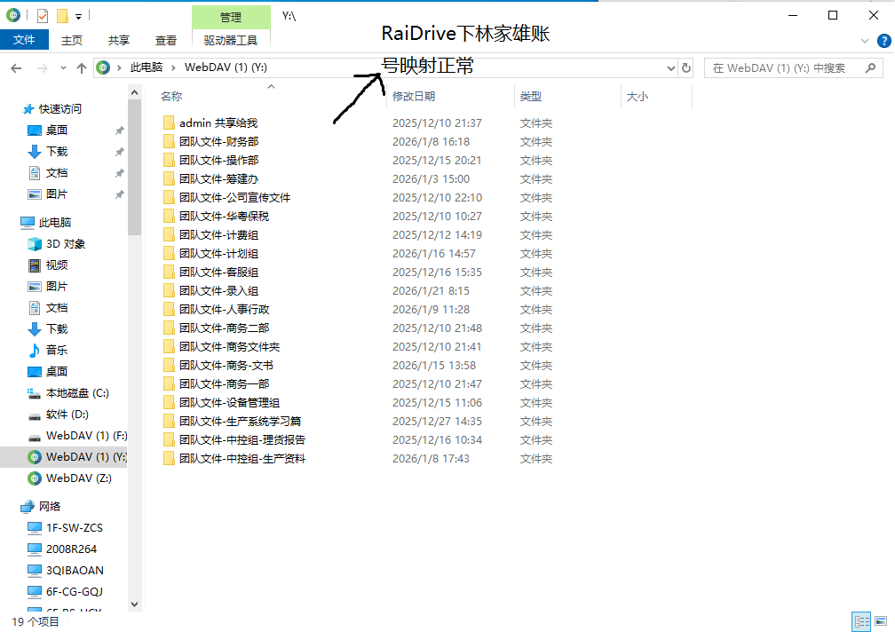The image size is (895, 632).
Task: Open 本地磁盘 (C:) drive
Action: (77, 393)
